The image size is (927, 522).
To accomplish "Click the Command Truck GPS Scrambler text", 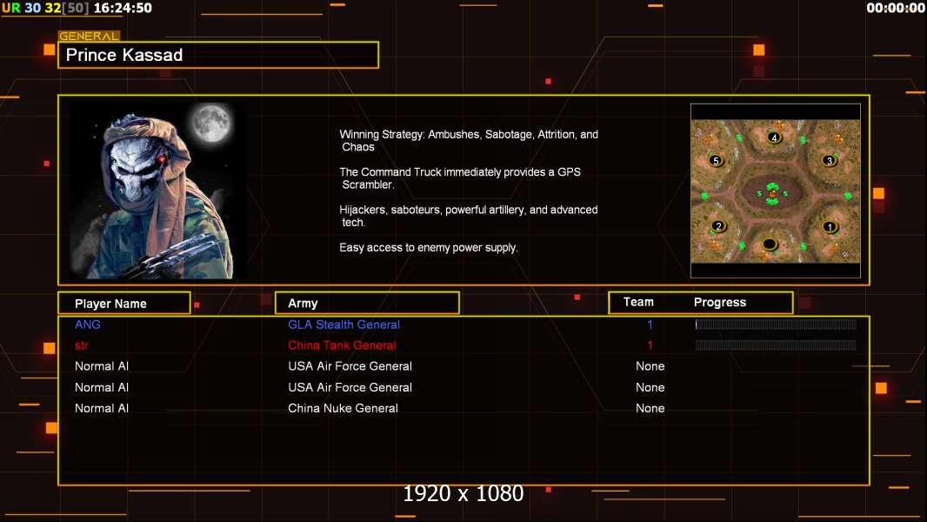I will 460,178.
